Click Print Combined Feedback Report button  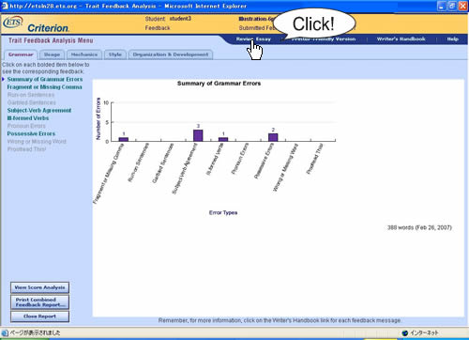coord(39,302)
